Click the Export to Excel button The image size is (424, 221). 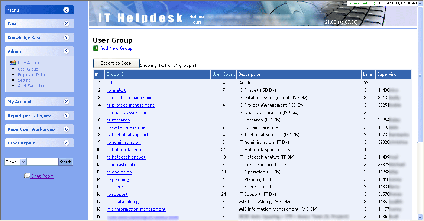pos(116,63)
